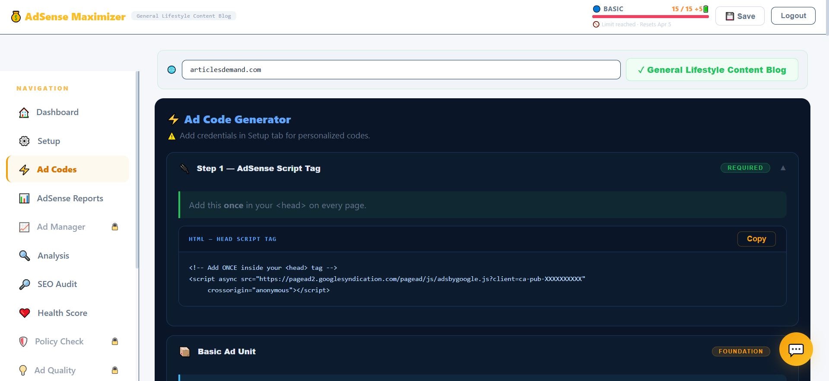Open the chat support bubble
Image resolution: width=829 pixels, height=381 pixels.
[x=796, y=349]
